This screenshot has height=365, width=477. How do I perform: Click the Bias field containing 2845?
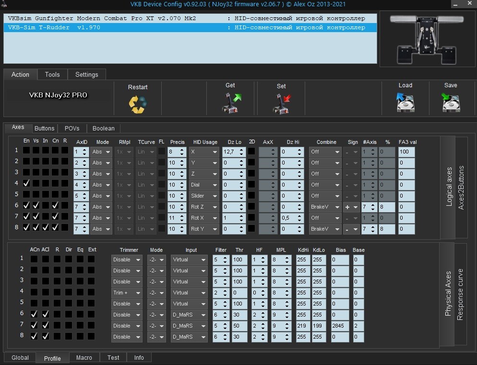pyautogui.click(x=340, y=326)
